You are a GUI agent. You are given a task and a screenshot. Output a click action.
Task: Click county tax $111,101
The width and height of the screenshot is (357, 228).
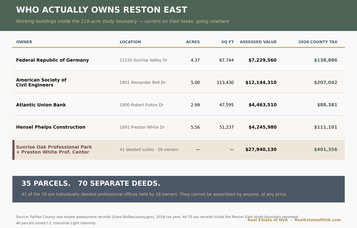coord(326,127)
